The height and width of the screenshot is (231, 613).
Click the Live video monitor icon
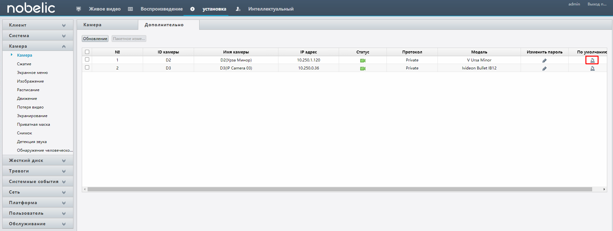[x=79, y=9]
